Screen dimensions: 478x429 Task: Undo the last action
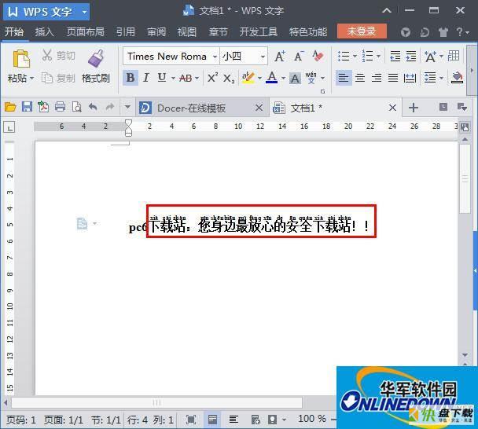click(93, 107)
